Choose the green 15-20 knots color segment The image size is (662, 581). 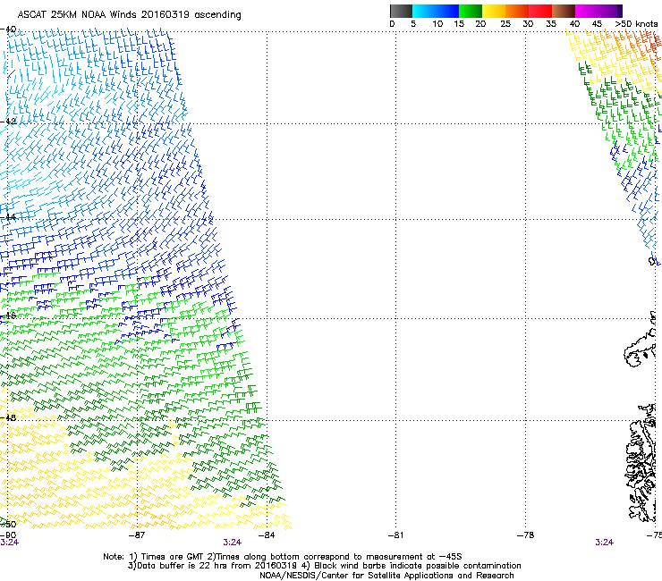(x=471, y=11)
